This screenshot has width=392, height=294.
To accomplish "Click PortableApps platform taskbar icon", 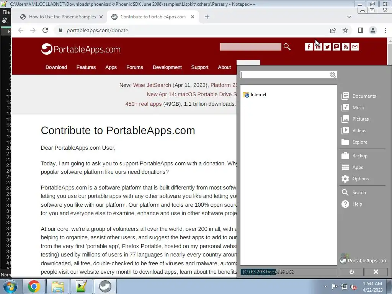I will [105, 286].
